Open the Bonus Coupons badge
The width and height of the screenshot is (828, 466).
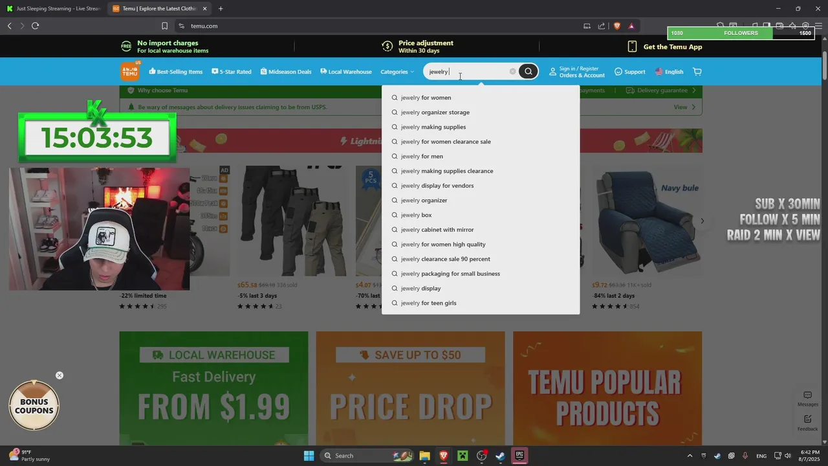point(34,406)
